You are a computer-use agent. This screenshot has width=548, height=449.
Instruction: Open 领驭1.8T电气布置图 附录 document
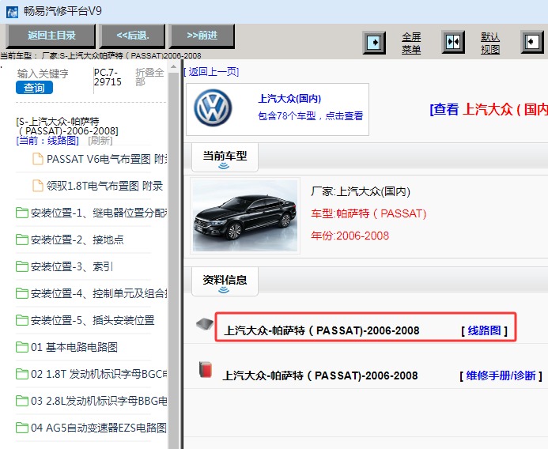pos(104,186)
